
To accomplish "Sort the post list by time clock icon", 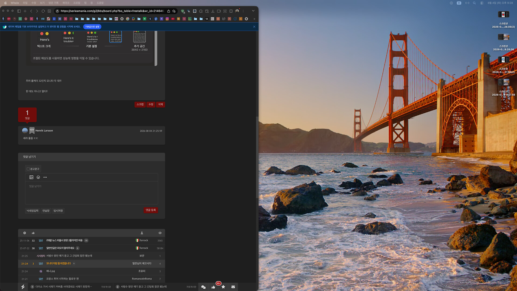I will 25,233.
